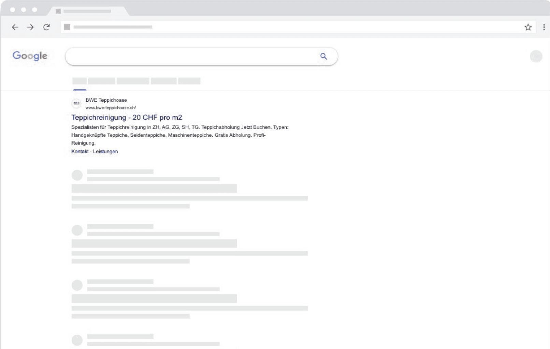The image size is (550, 349).
Task: Click the magnifier search icon
Action: (323, 56)
